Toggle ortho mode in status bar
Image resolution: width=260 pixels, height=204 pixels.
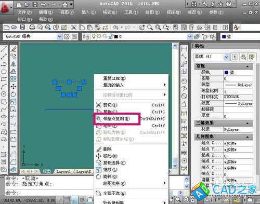click(74, 200)
